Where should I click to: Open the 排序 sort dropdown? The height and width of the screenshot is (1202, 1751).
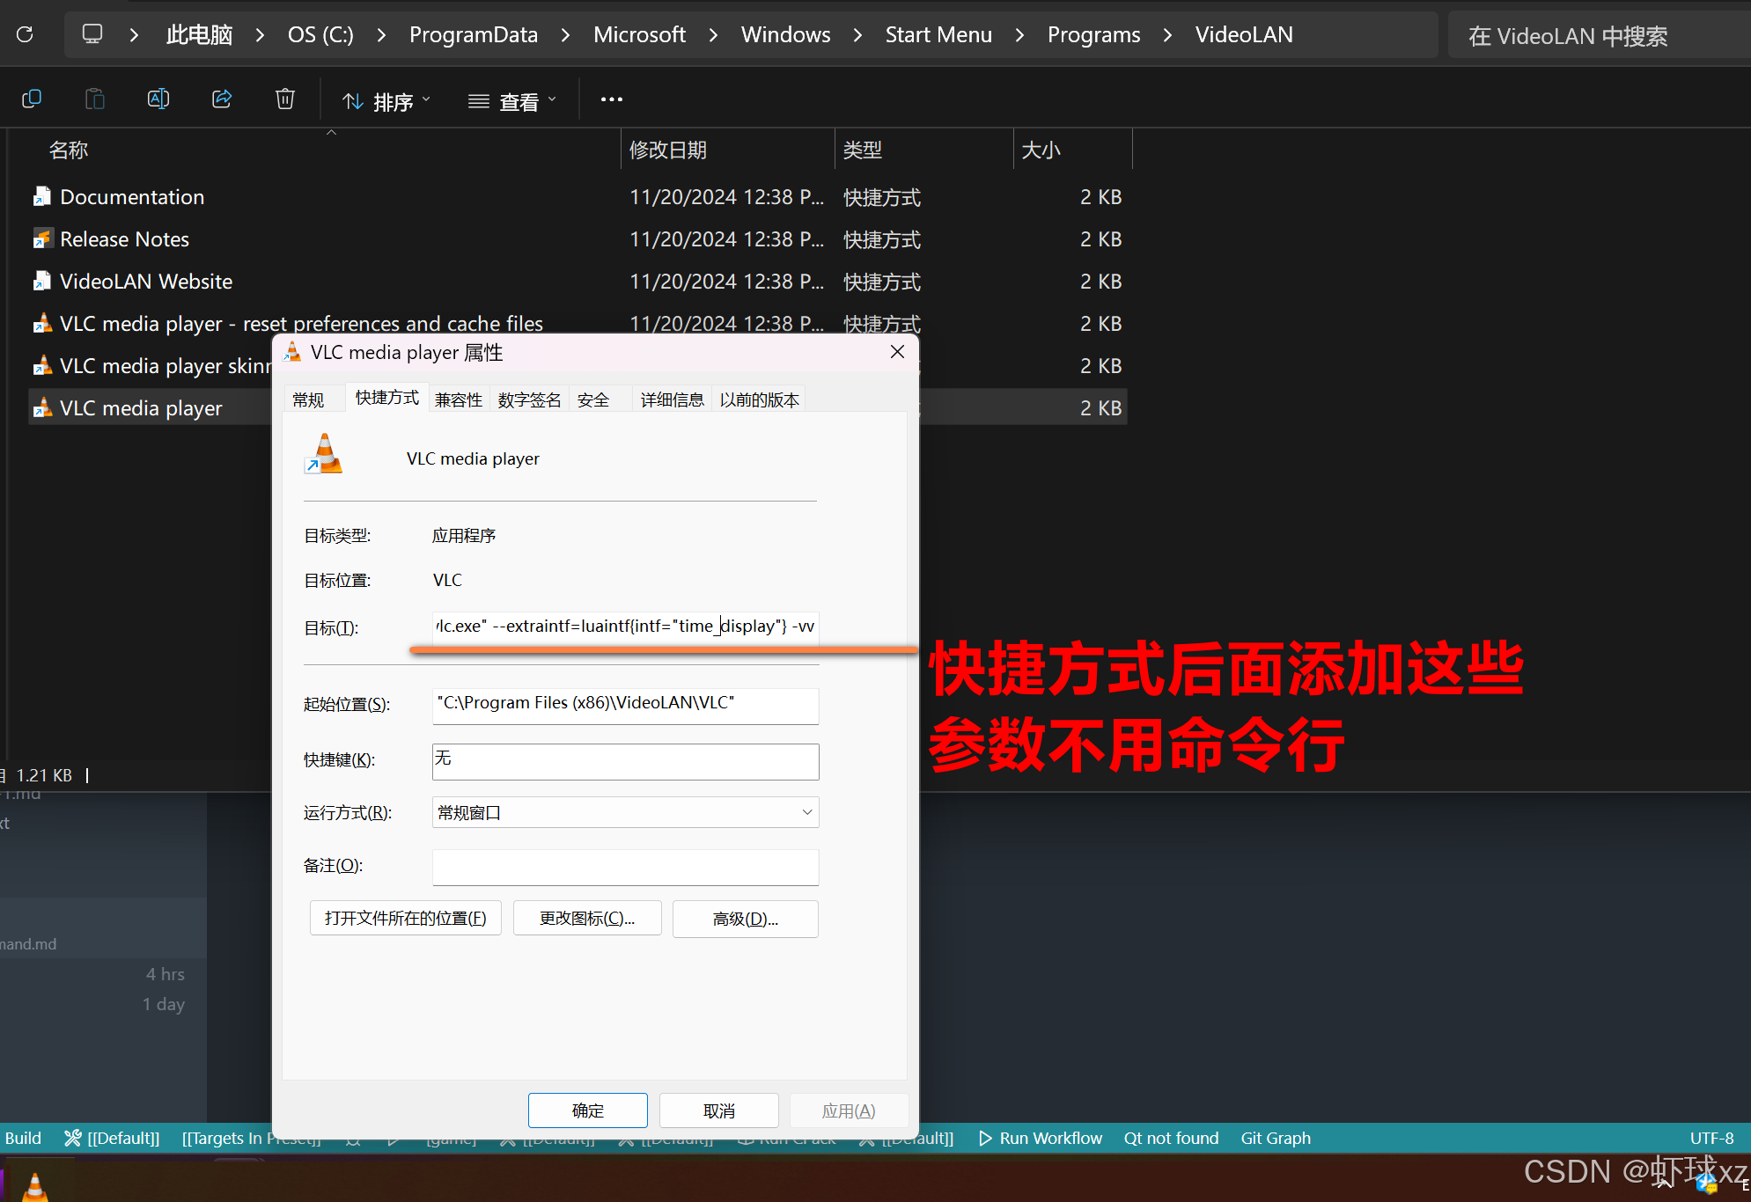pos(386,102)
